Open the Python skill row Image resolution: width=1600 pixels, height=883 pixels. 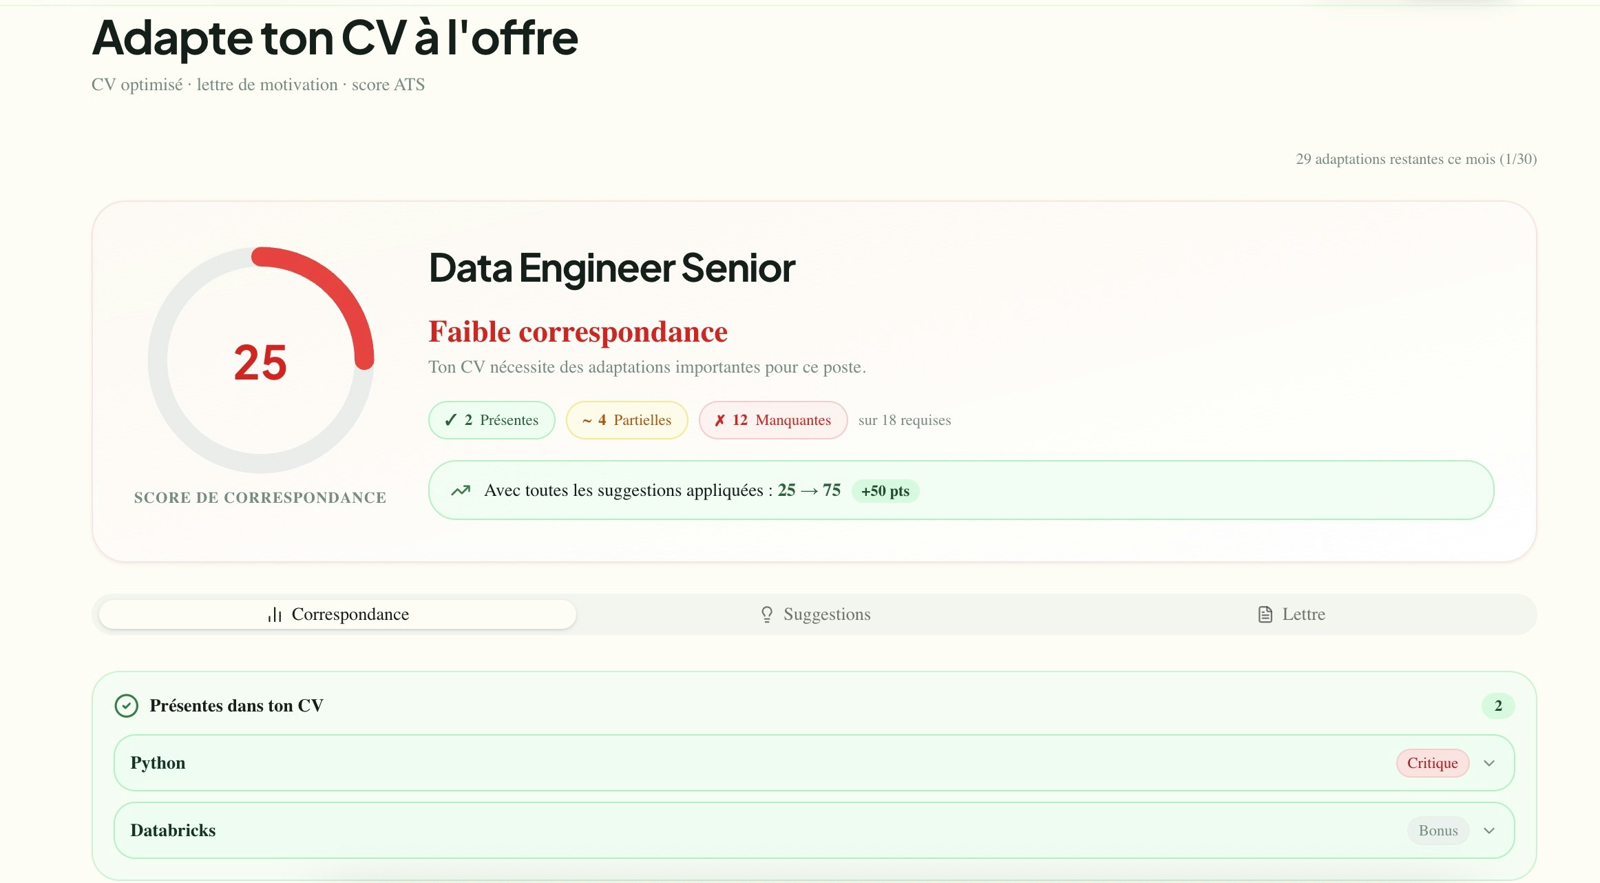(688, 763)
